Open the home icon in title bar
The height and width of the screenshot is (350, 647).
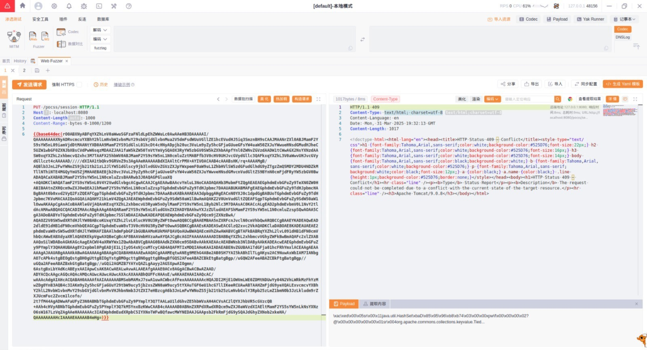coord(23,6)
